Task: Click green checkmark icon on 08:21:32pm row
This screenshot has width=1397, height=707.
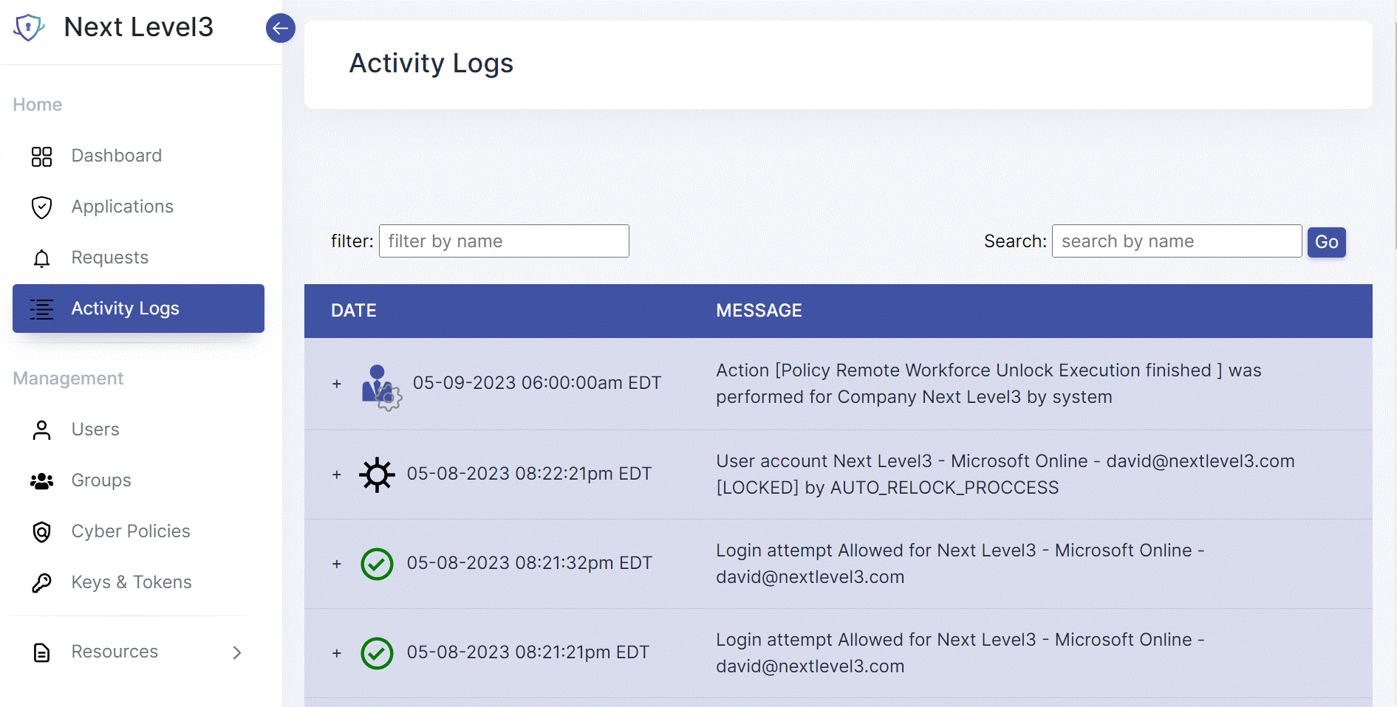Action: (x=377, y=565)
